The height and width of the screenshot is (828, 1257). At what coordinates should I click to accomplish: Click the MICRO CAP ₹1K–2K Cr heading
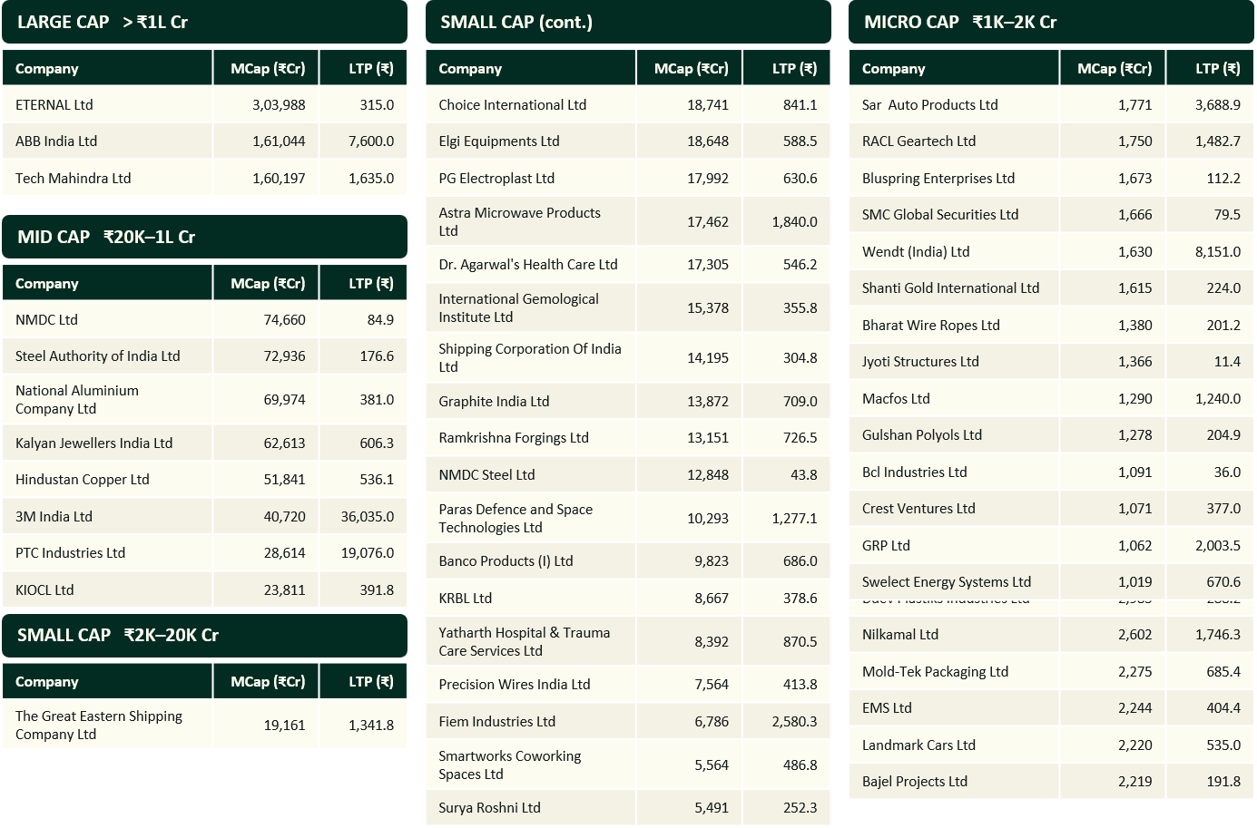[x=1051, y=22]
